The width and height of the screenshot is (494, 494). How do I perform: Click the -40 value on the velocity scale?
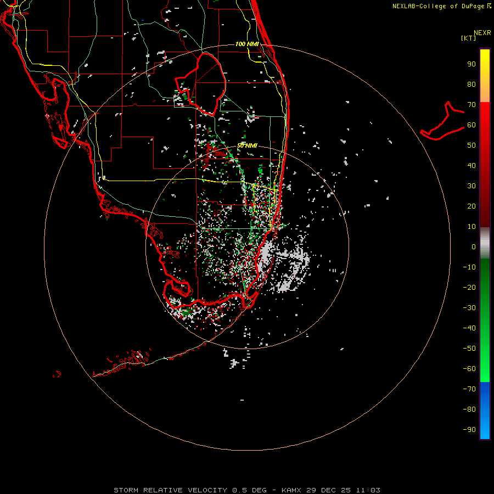click(x=469, y=328)
